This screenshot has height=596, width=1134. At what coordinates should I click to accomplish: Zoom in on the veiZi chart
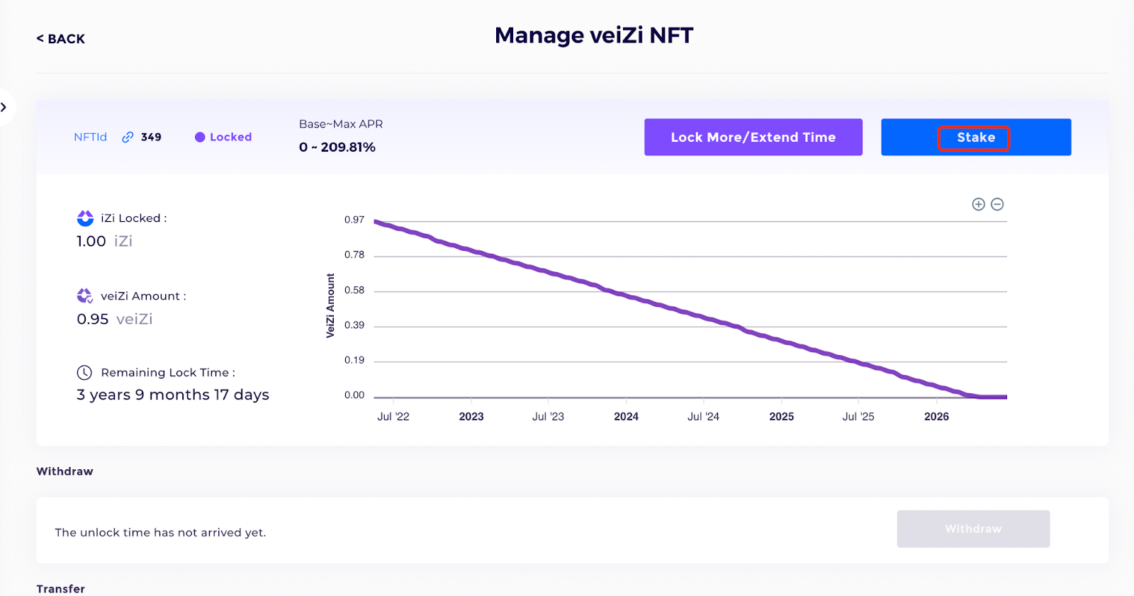click(x=978, y=204)
